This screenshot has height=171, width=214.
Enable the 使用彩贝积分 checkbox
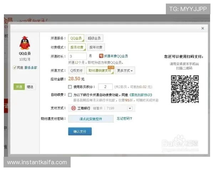point(70,87)
